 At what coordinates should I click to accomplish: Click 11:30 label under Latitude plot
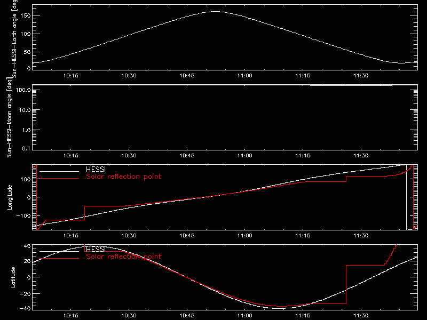(x=361, y=316)
